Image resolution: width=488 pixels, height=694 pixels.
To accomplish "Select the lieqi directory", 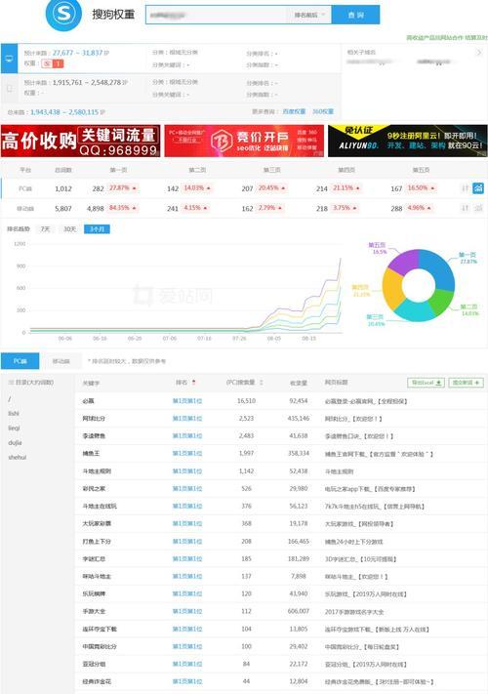I will point(15,428).
